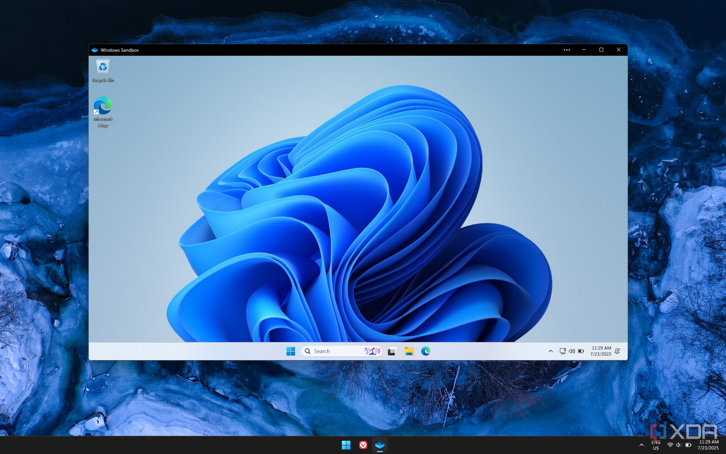
Task: Open the Sandbox Start menu
Action: [x=290, y=351]
